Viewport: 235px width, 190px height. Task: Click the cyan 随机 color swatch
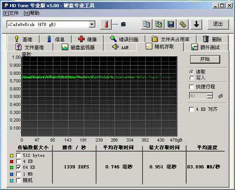pyautogui.click(x=12, y=181)
